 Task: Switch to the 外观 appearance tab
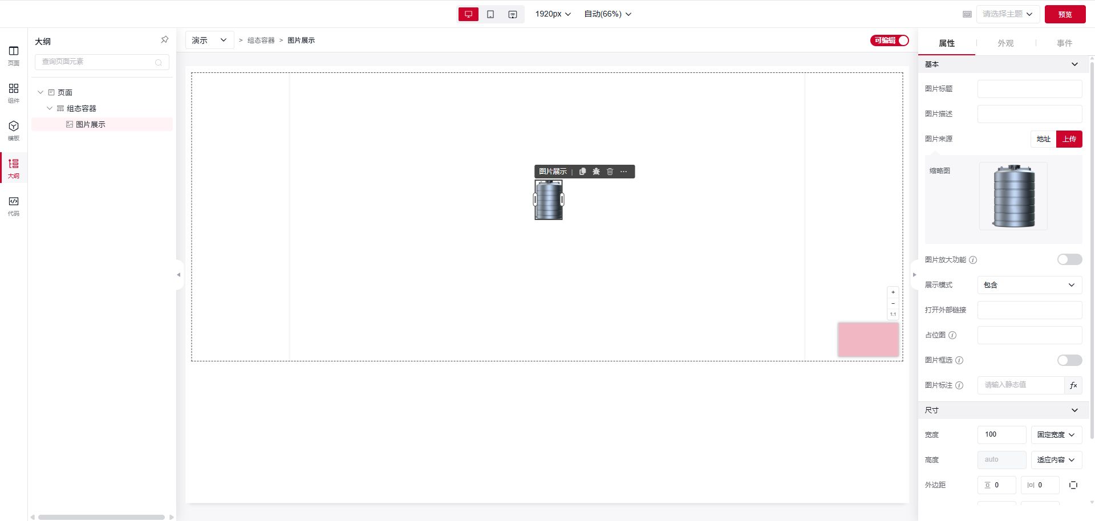1005,43
